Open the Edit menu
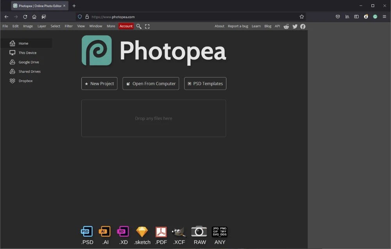 16,26
